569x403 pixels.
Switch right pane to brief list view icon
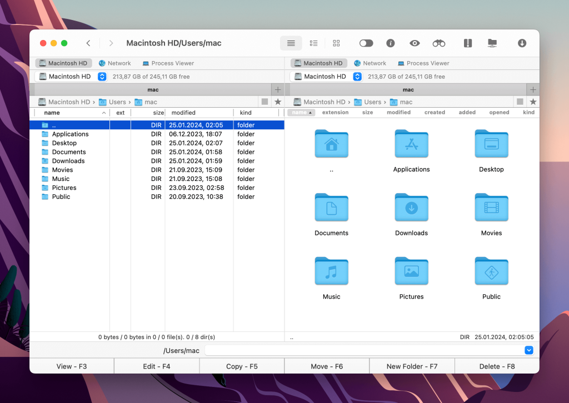pos(313,43)
